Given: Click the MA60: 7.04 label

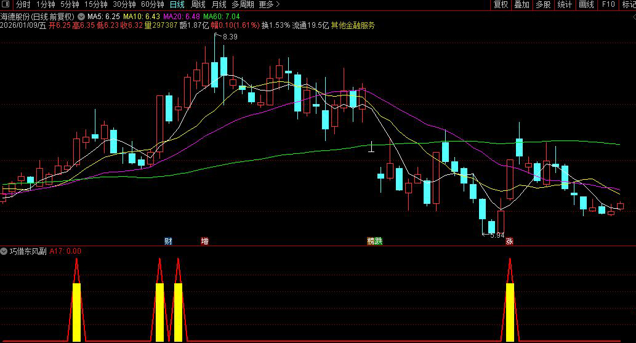Looking at the screenshot, I should click(x=222, y=17).
